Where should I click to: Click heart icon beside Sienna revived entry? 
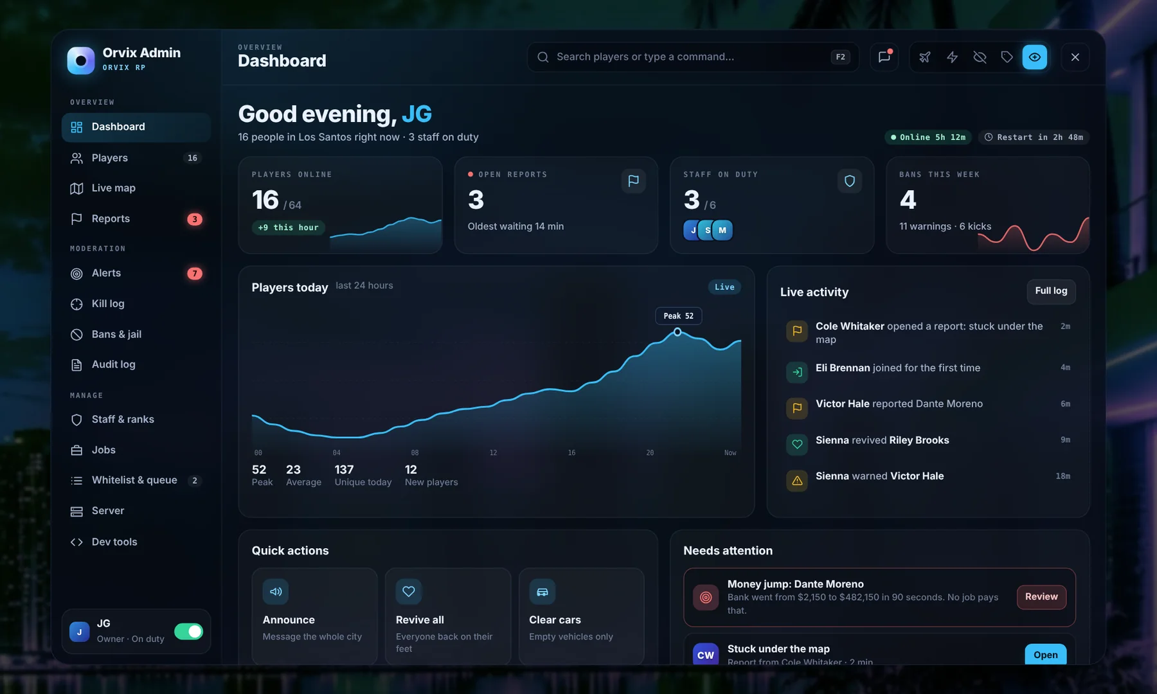point(797,444)
